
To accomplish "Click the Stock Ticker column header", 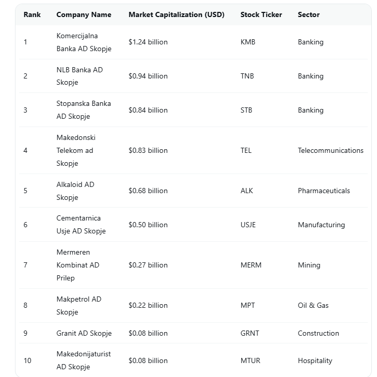I will point(261,14).
